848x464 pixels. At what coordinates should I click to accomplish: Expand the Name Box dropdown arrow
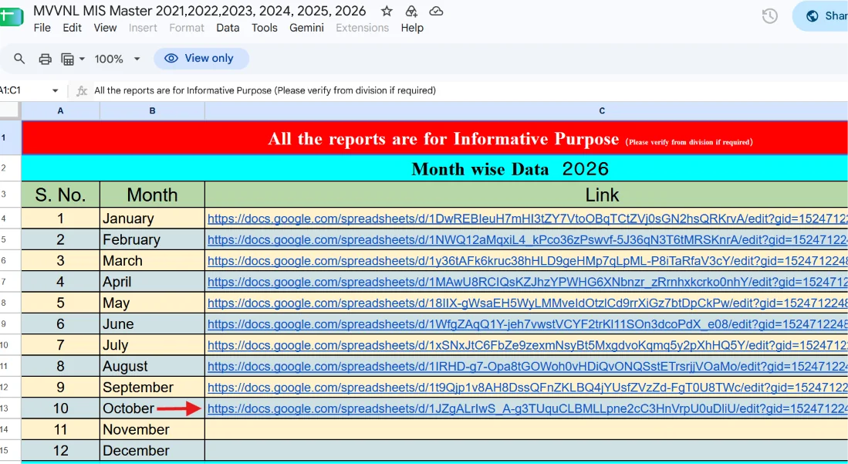(x=55, y=90)
